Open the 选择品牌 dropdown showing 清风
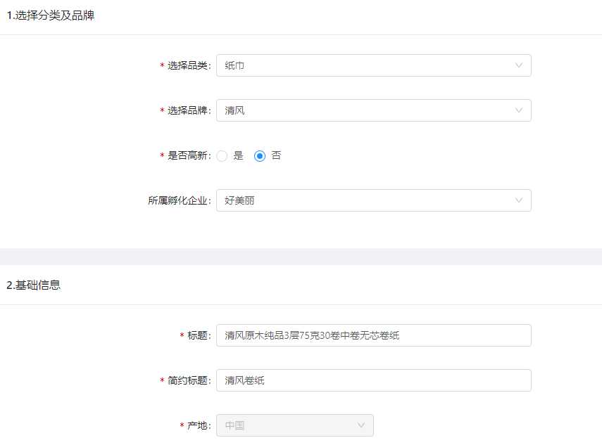602x445 pixels. click(366, 110)
